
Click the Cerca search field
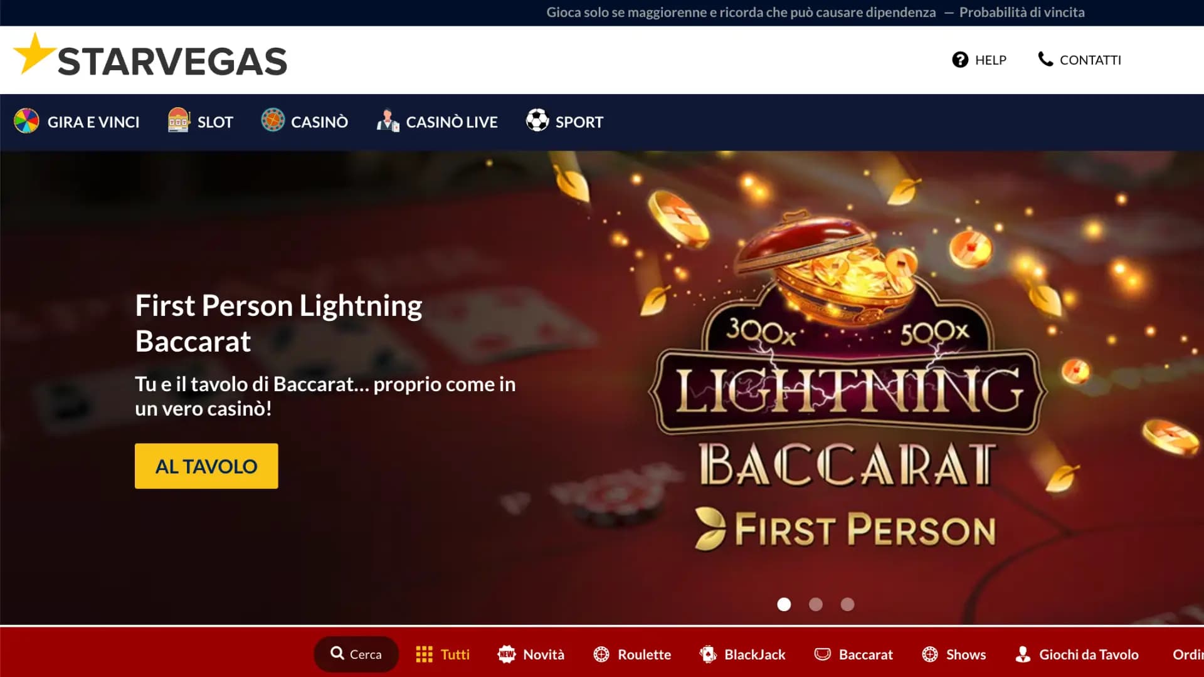point(356,654)
